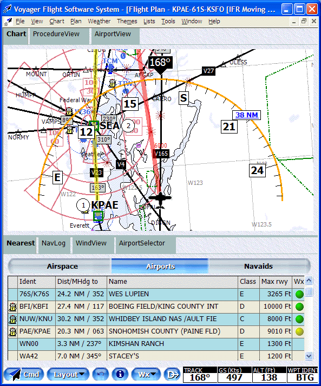321x386 pixels.
Task: Sort by the Ident column header
Action: (x=36, y=282)
